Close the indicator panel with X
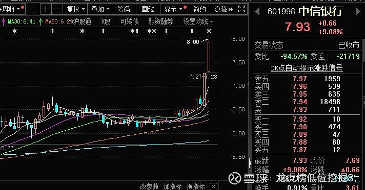Screen dimensions: 365x190 [x=213, y=186]
